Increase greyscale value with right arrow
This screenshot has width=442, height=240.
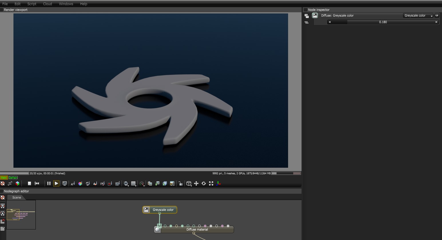pyautogui.click(x=436, y=22)
